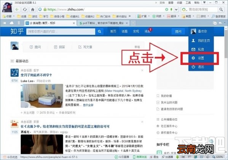Show more bookmarks via the » overflow
Viewport: 228px width, 160px height.
(x=129, y=16)
